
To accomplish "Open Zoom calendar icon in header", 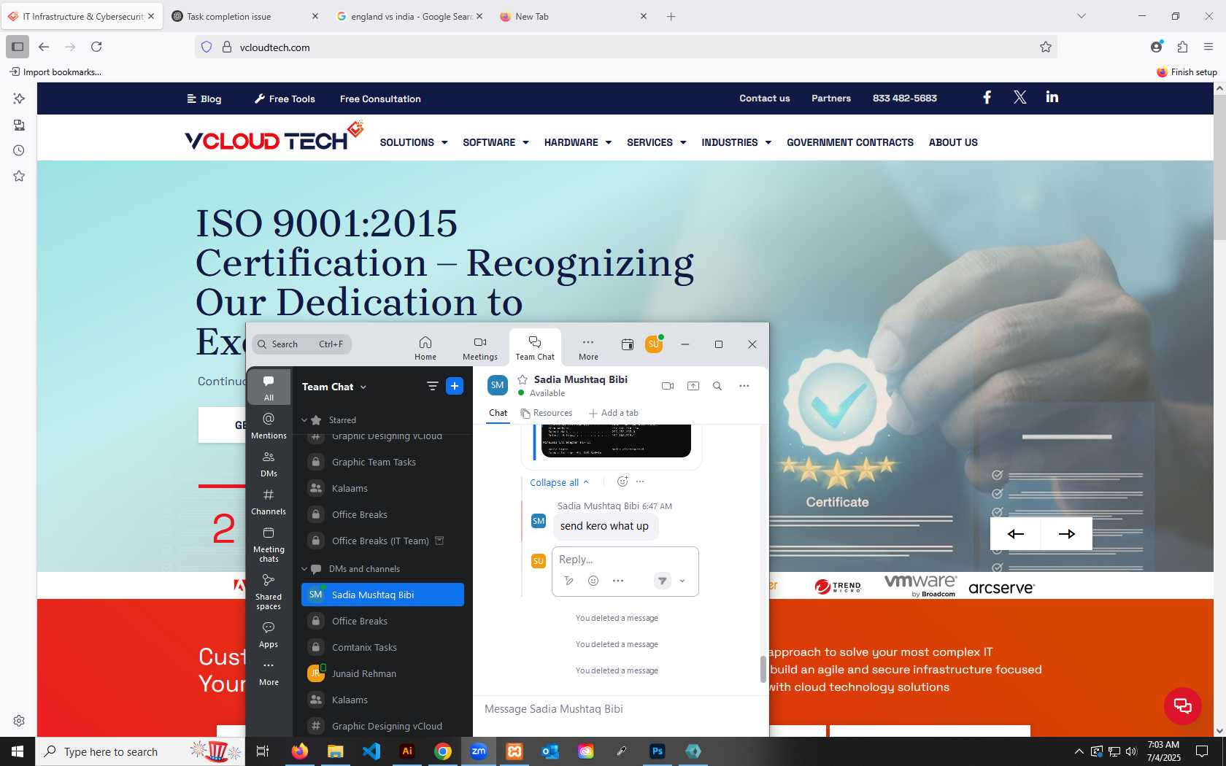I will (x=627, y=344).
